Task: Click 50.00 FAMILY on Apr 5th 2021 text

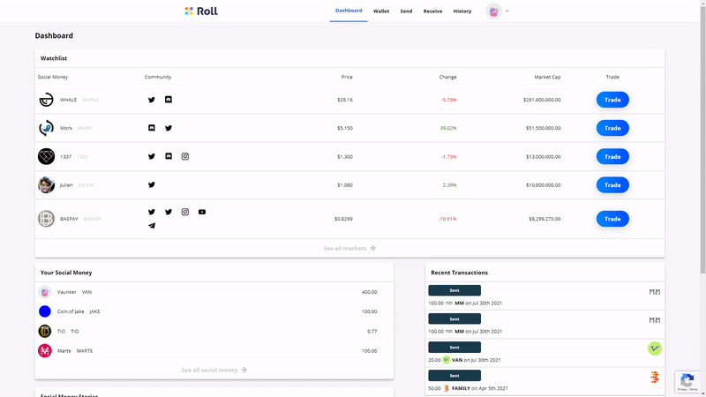Action: click(468, 388)
